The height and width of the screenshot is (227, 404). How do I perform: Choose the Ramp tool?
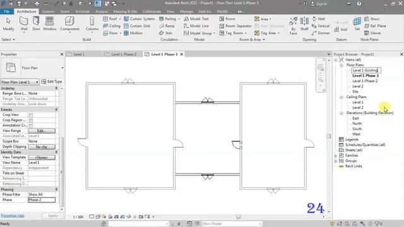167,26
